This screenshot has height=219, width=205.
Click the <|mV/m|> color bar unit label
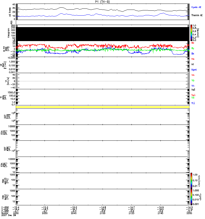(x=199, y=181)
